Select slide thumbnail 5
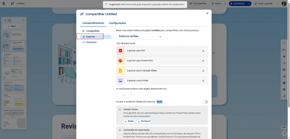The height and width of the screenshot is (139, 290). (x=14, y=86)
